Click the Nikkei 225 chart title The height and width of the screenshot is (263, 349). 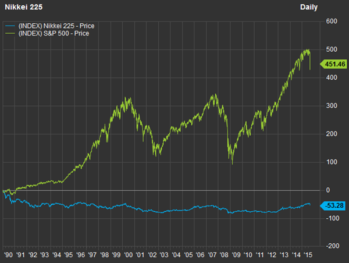point(24,7)
